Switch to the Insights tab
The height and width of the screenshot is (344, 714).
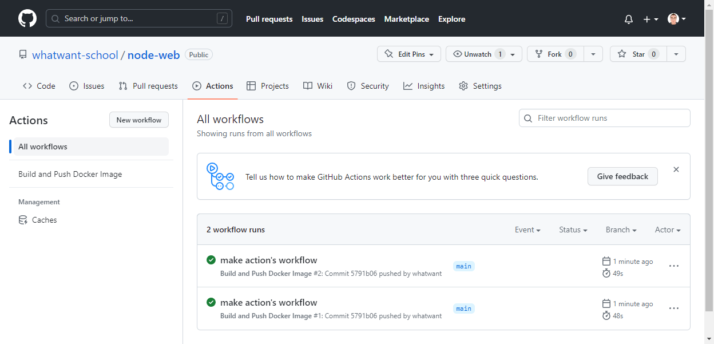[x=424, y=86]
